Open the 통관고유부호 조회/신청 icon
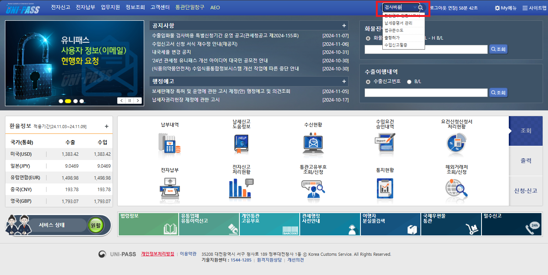Screen dimensions: 548x275 click(313, 188)
